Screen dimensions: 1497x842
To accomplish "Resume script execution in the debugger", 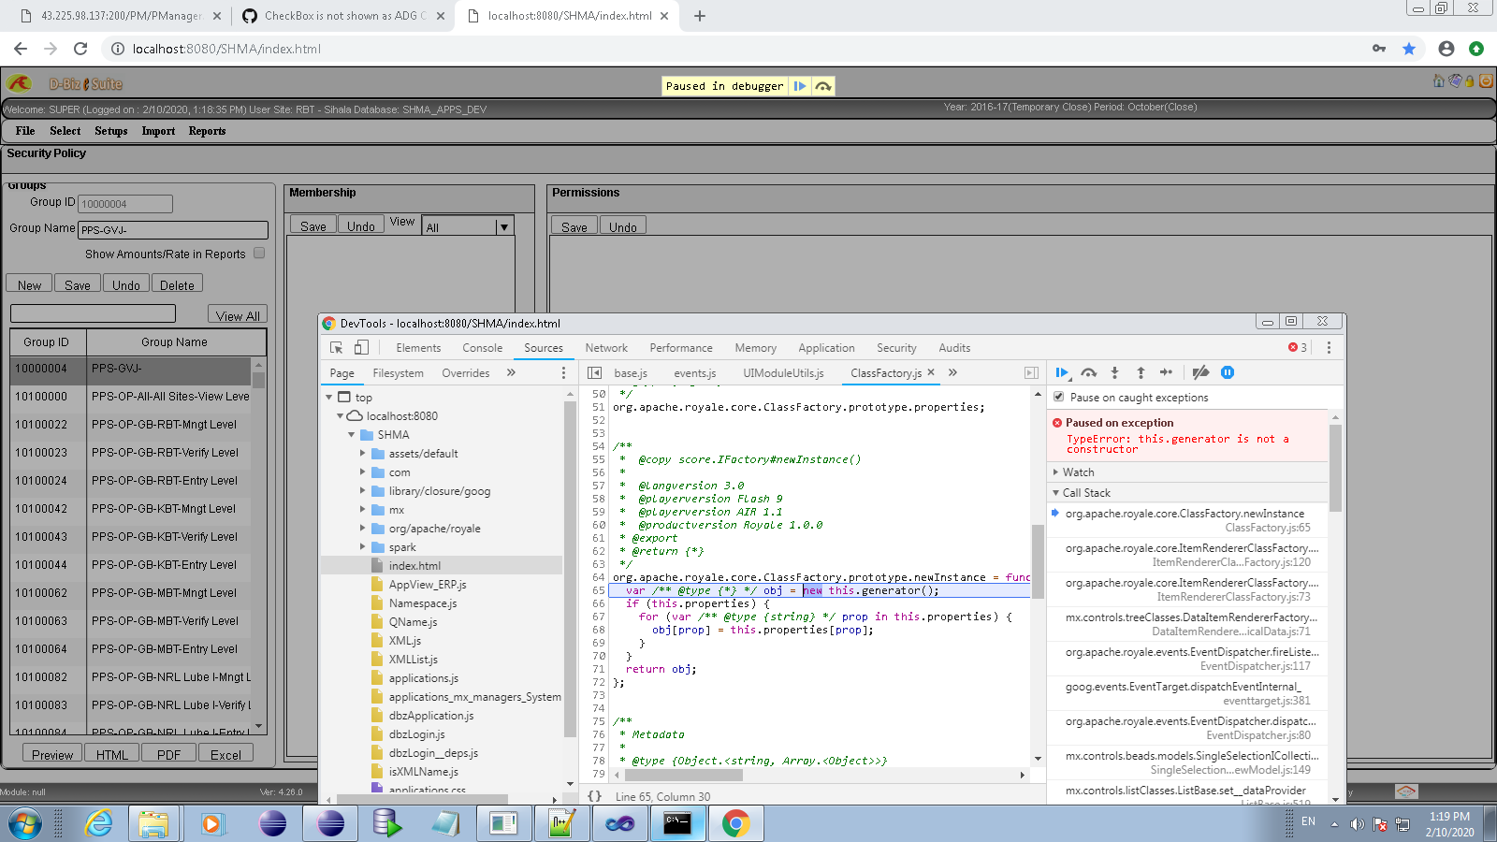I will [x=1062, y=372].
